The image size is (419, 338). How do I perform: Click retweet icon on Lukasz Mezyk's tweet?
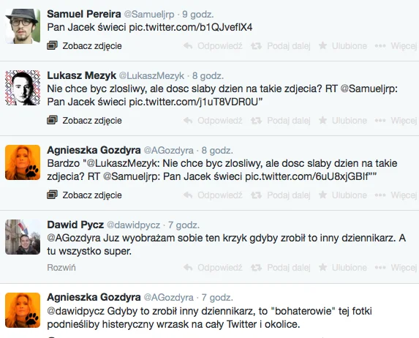[x=256, y=121]
